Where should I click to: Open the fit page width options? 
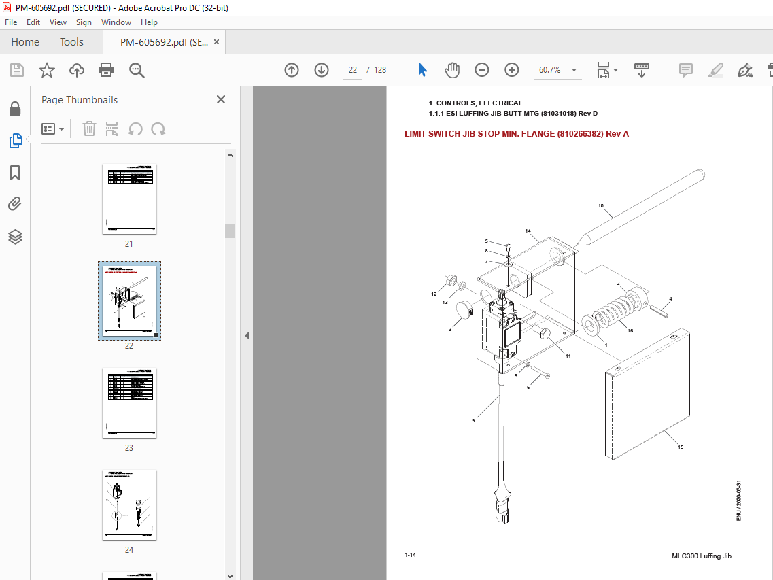pyautogui.click(x=607, y=70)
